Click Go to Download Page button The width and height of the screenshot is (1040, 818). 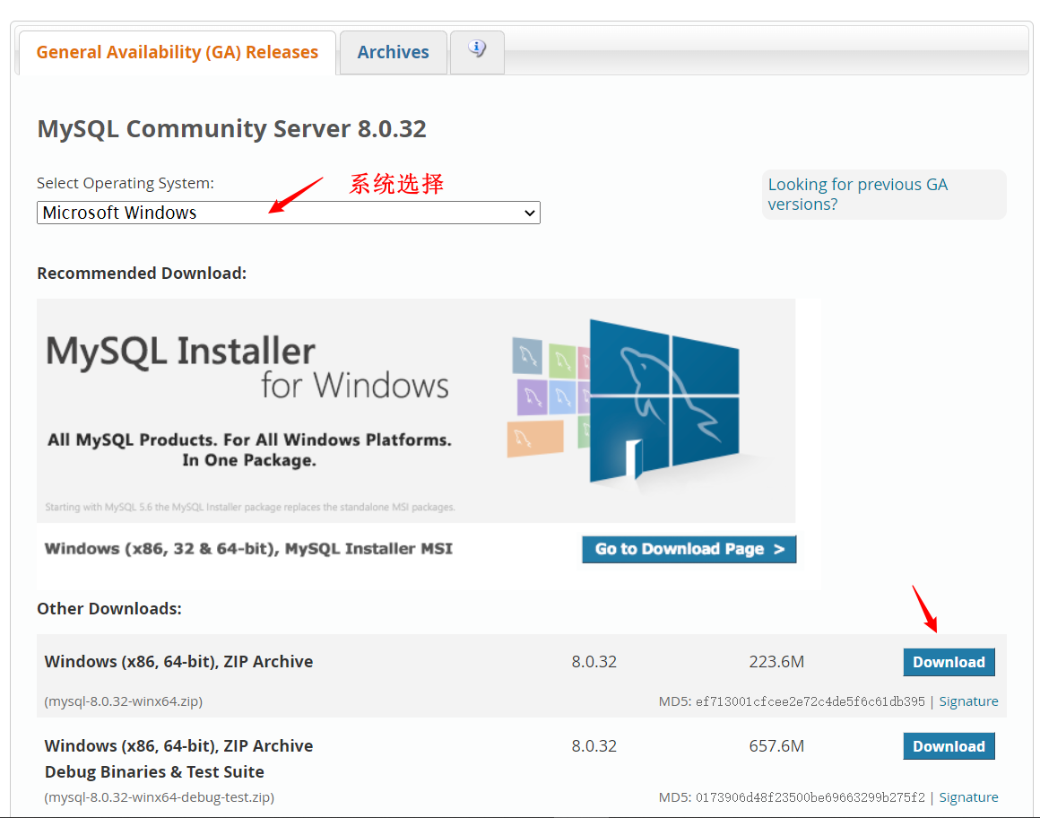click(689, 549)
